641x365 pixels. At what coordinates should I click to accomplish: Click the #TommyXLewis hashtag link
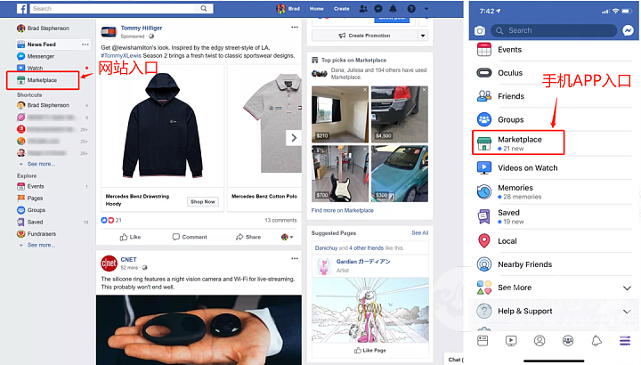[121, 55]
